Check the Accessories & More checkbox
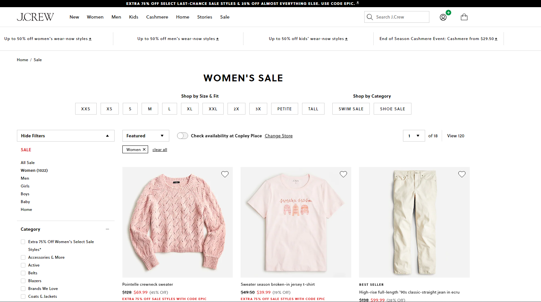This screenshot has width=541, height=302. [23, 257]
